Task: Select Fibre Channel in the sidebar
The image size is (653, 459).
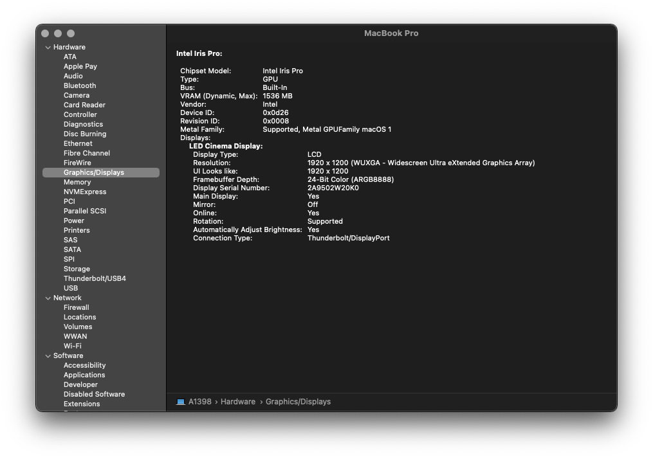Action: 87,153
